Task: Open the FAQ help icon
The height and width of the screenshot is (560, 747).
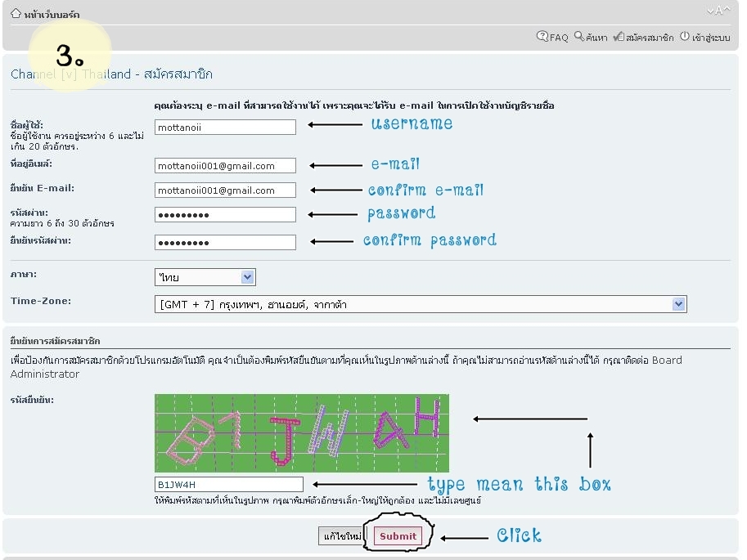Action: click(x=542, y=36)
